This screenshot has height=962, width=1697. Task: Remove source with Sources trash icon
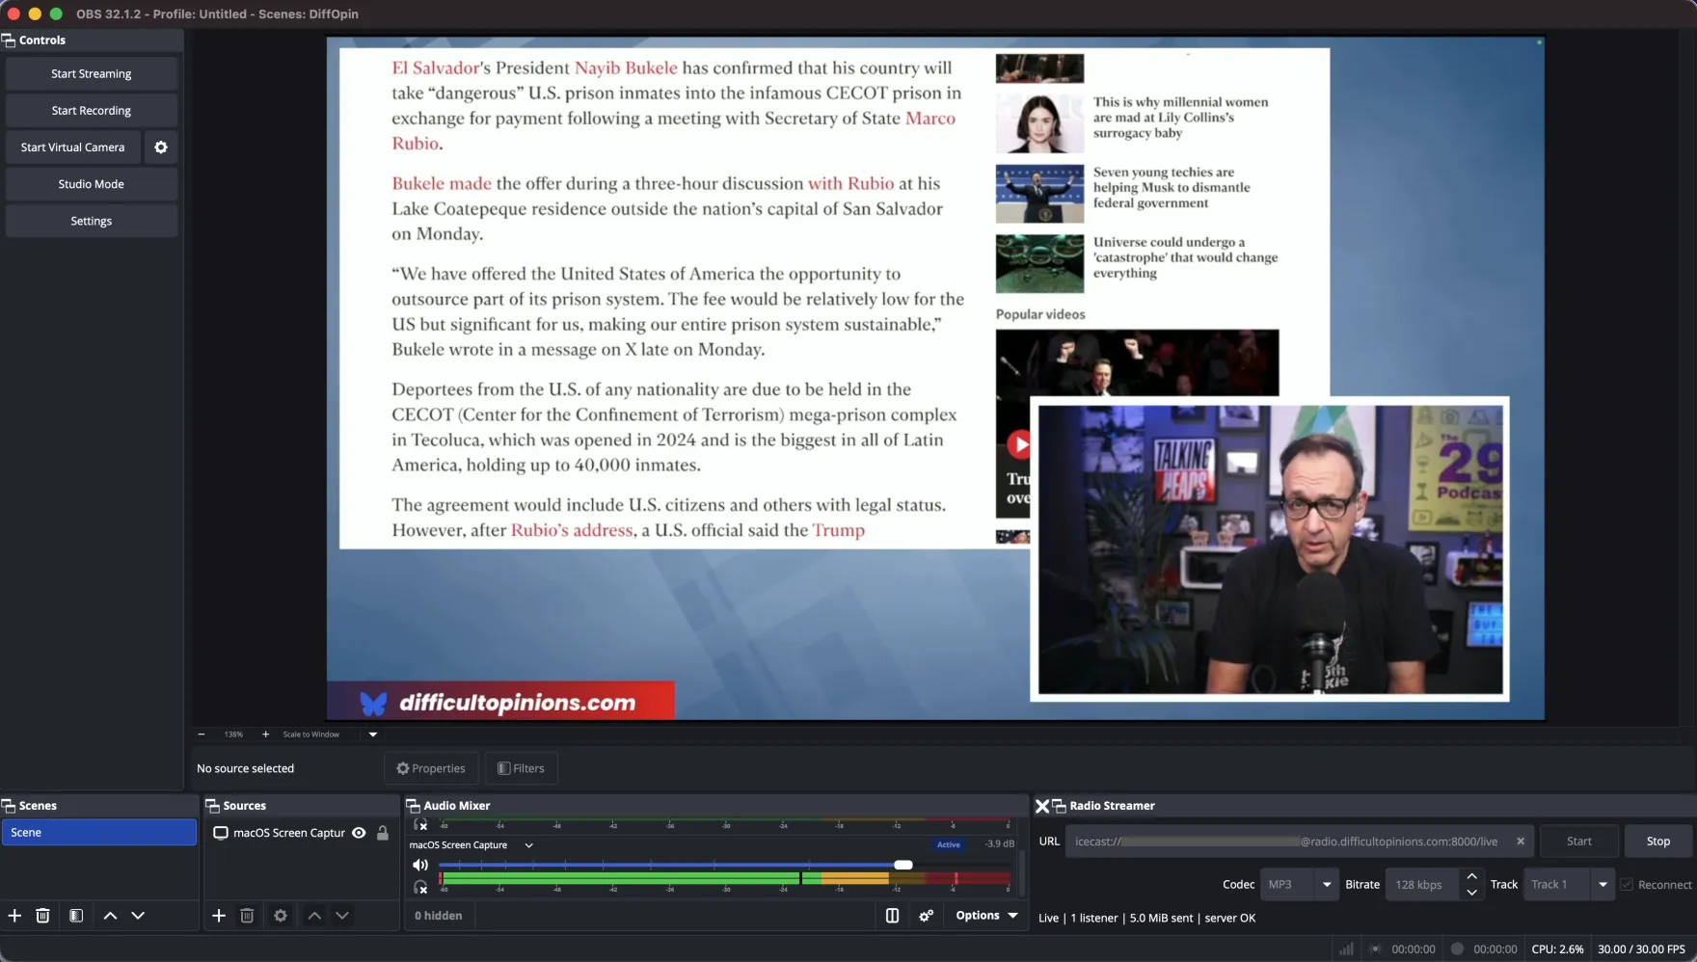click(247, 916)
